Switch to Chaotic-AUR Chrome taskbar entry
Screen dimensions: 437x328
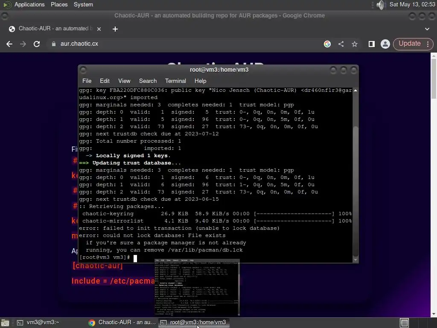122,323
